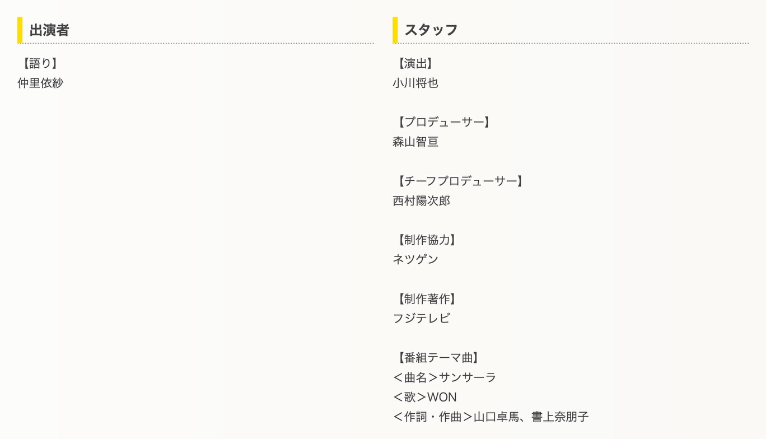The image size is (766, 439).
Task: Select the 【番組テーマ曲】 label
Action: pyautogui.click(x=438, y=358)
